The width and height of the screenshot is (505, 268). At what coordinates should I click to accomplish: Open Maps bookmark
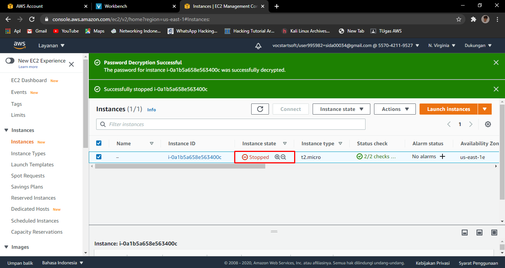[95, 31]
